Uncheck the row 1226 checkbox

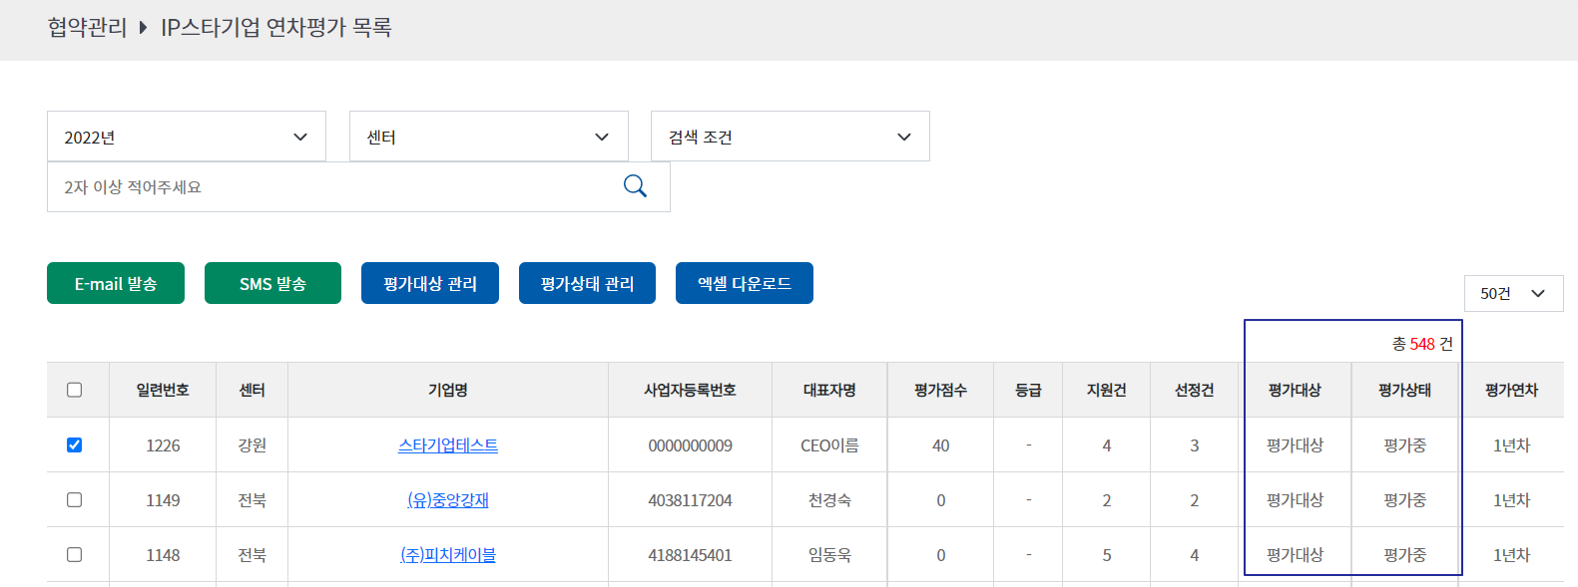tap(75, 444)
